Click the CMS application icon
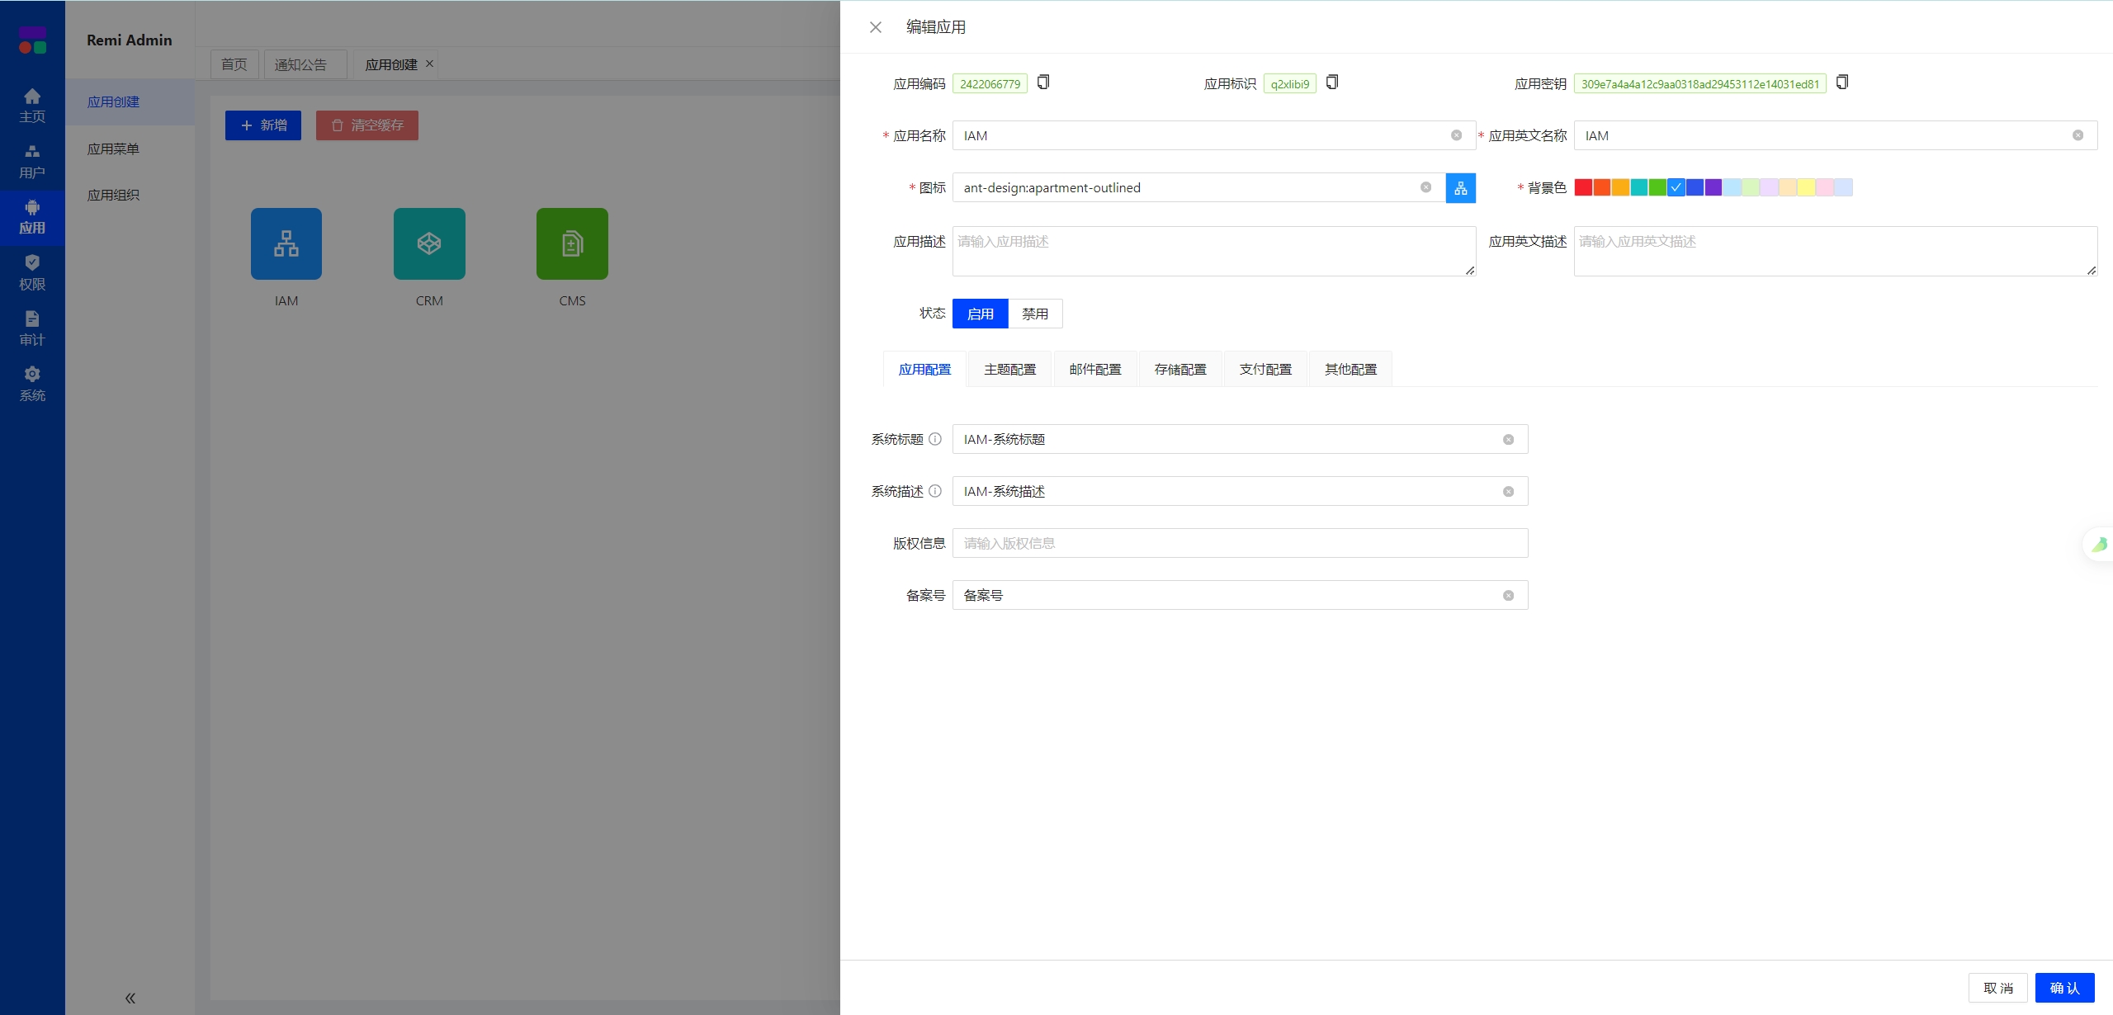The width and height of the screenshot is (2113, 1015). [x=570, y=243]
